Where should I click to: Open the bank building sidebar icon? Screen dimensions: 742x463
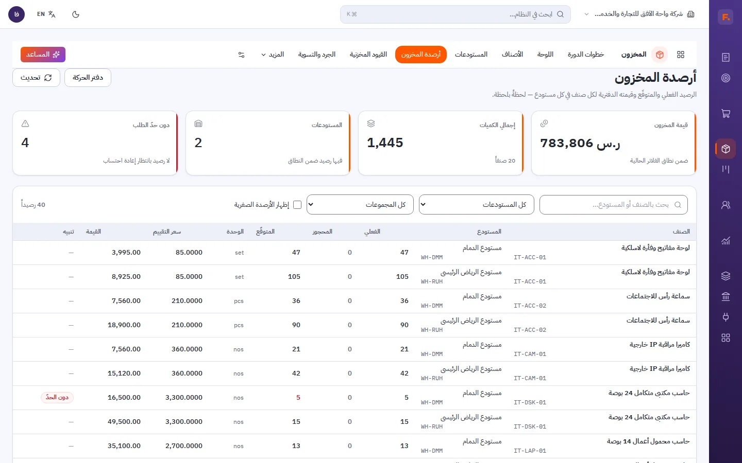pyautogui.click(x=726, y=296)
